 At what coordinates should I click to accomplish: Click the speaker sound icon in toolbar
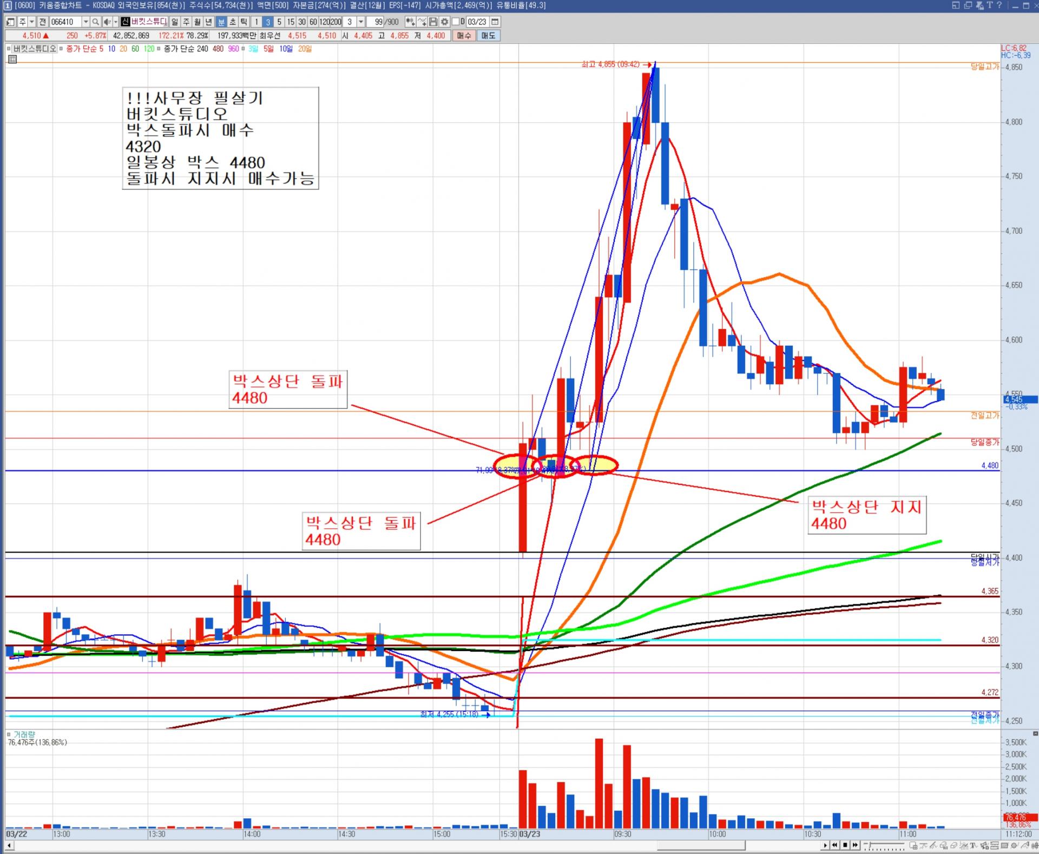[x=107, y=22]
